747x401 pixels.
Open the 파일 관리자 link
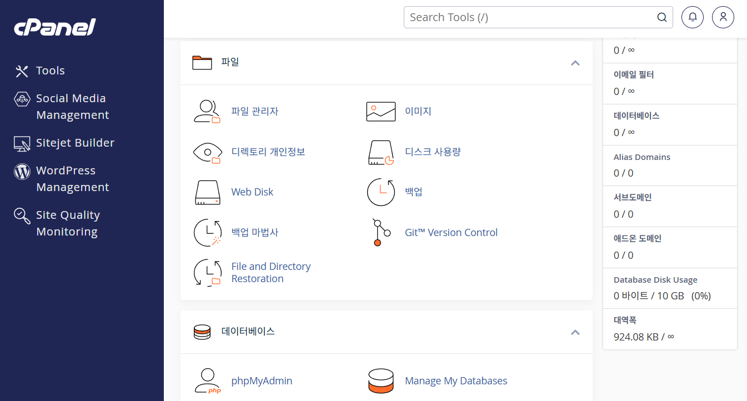pyautogui.click(x=255, y=111)
